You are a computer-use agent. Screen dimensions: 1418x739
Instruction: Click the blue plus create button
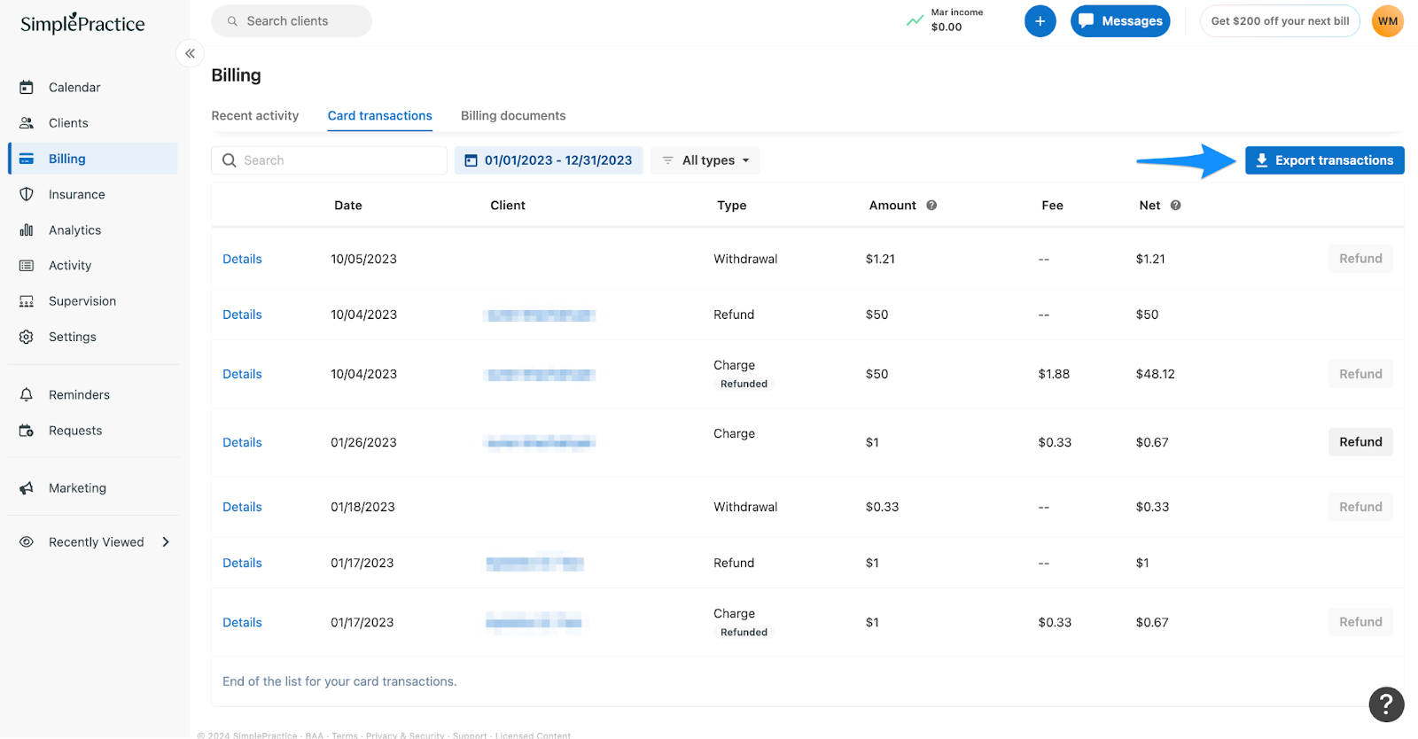pyautogui.click(x=1040, y=21)
